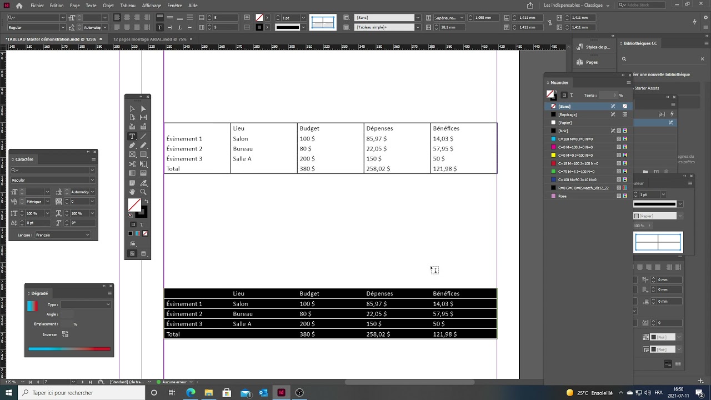Select the Pen tool
Screen dimensions: 711x400
[132, 146]
